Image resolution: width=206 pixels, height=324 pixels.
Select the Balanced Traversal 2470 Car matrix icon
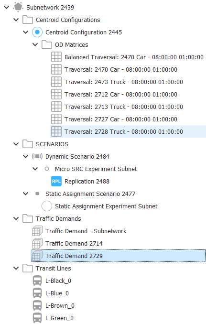[x=56, y=57]
